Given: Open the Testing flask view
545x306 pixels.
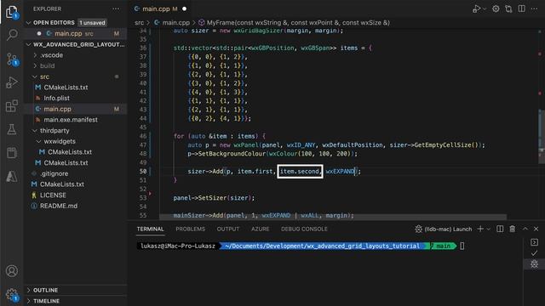Looking at the screenshot, I should [12, 129].
